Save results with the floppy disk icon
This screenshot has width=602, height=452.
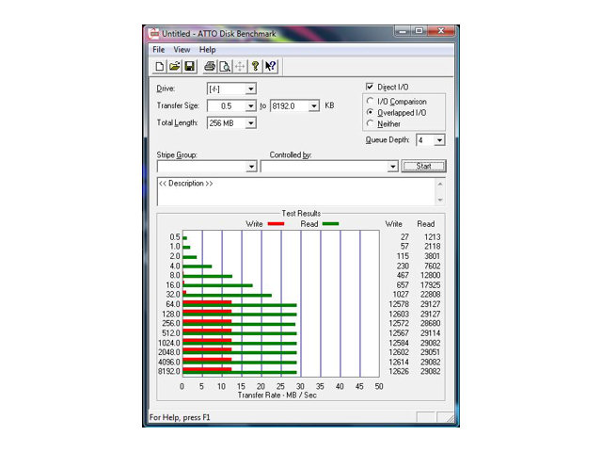(189, 67)
